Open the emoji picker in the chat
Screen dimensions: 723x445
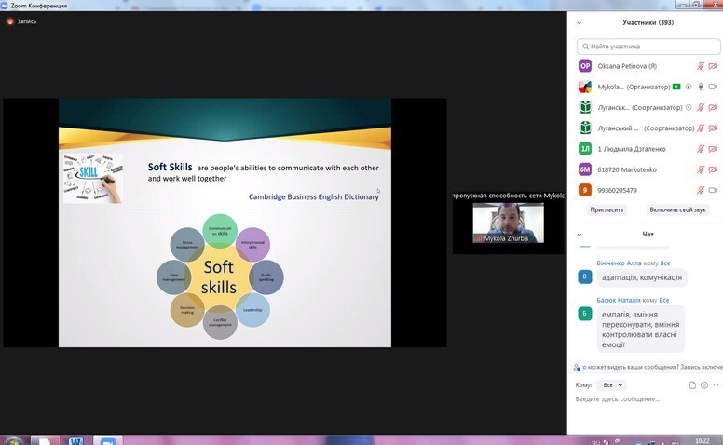704,385
